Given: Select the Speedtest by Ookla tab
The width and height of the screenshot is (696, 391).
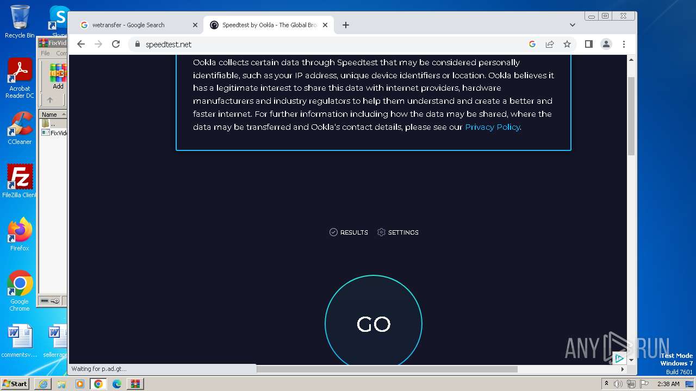Looking at the screenshot, I should 269,25.
